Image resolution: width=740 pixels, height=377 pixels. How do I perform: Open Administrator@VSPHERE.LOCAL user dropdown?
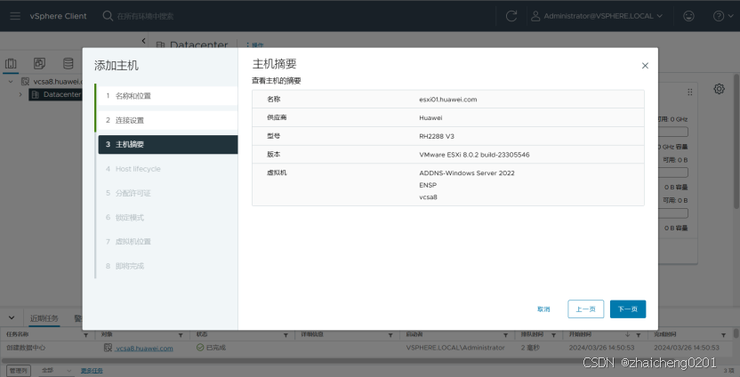pos(597,16)
